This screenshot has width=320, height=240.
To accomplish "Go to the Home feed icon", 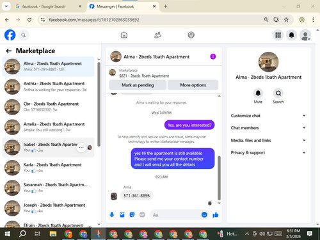I will pos(124,35).
